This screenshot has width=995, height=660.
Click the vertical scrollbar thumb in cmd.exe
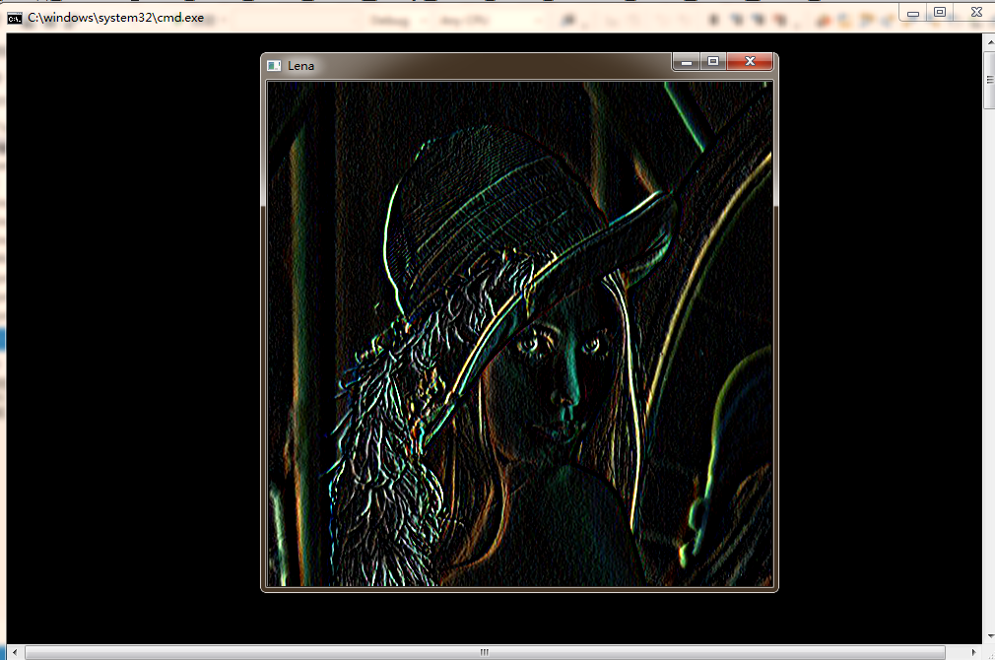[990, 80]
